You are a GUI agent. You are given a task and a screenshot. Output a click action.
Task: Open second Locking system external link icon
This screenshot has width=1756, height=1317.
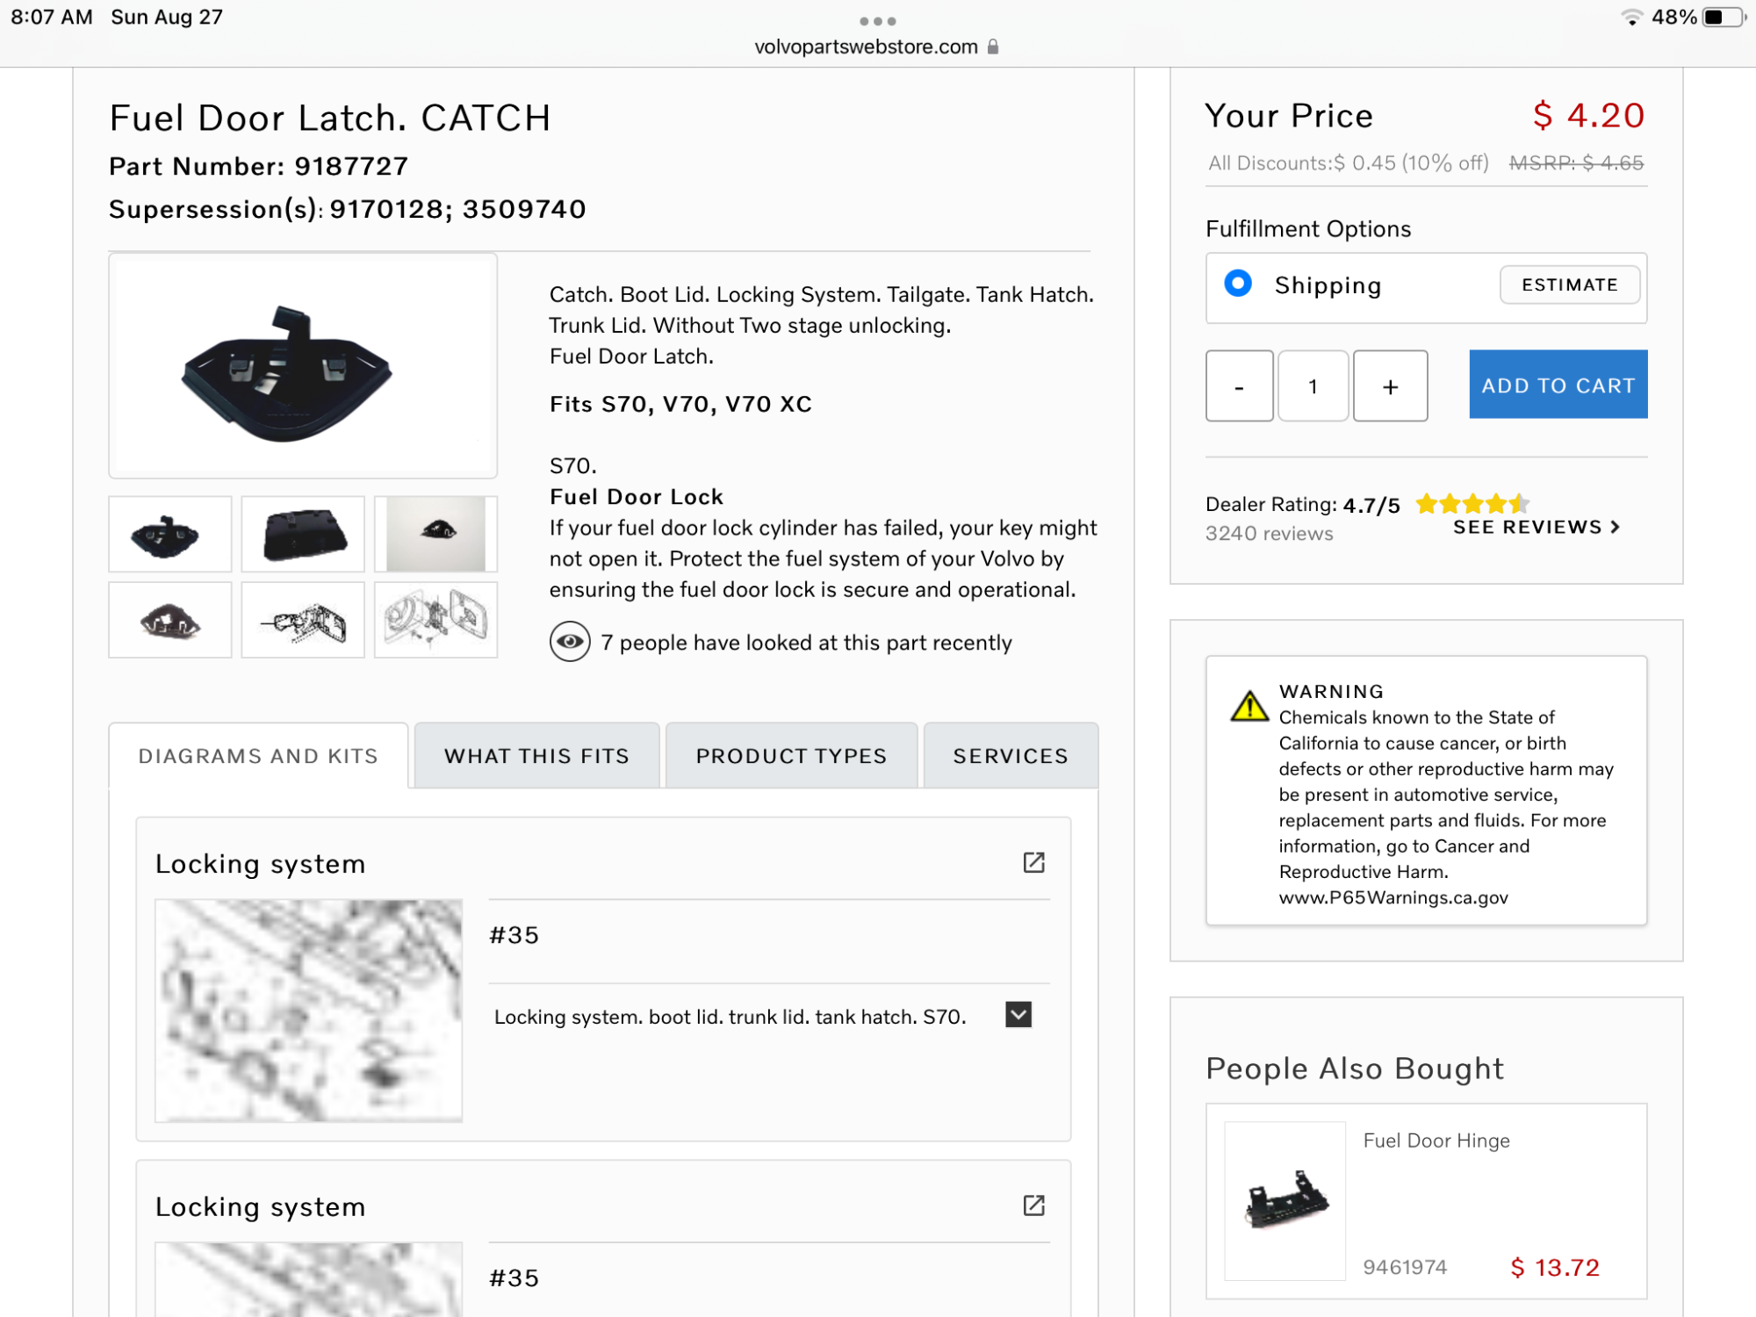click(1033, 1205)
